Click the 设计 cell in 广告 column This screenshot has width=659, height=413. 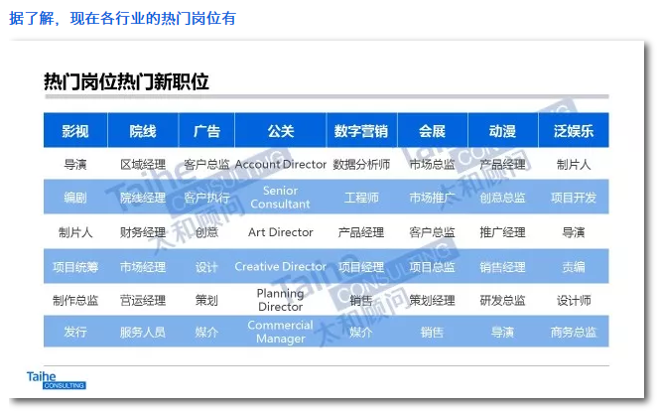coord(206,267)
